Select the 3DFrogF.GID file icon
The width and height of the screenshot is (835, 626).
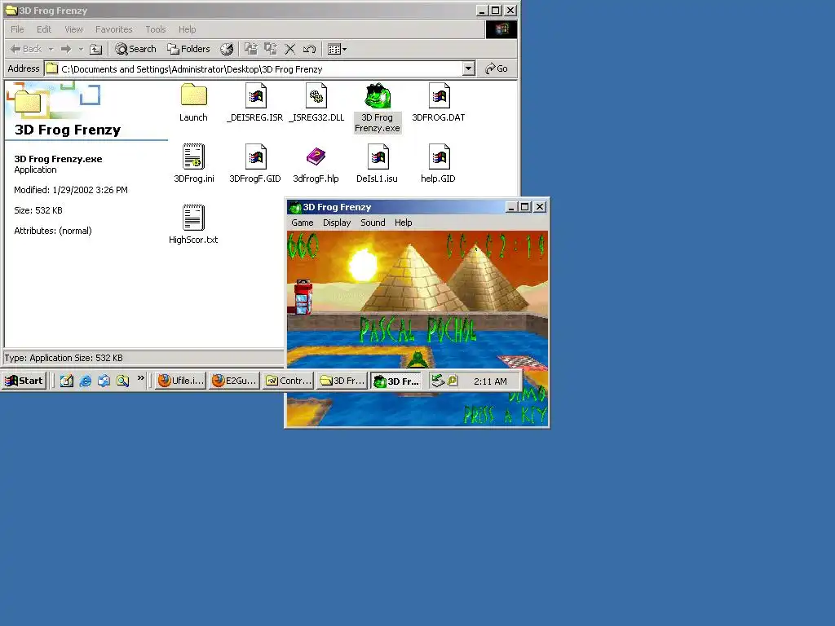click(x=255, y=156)
